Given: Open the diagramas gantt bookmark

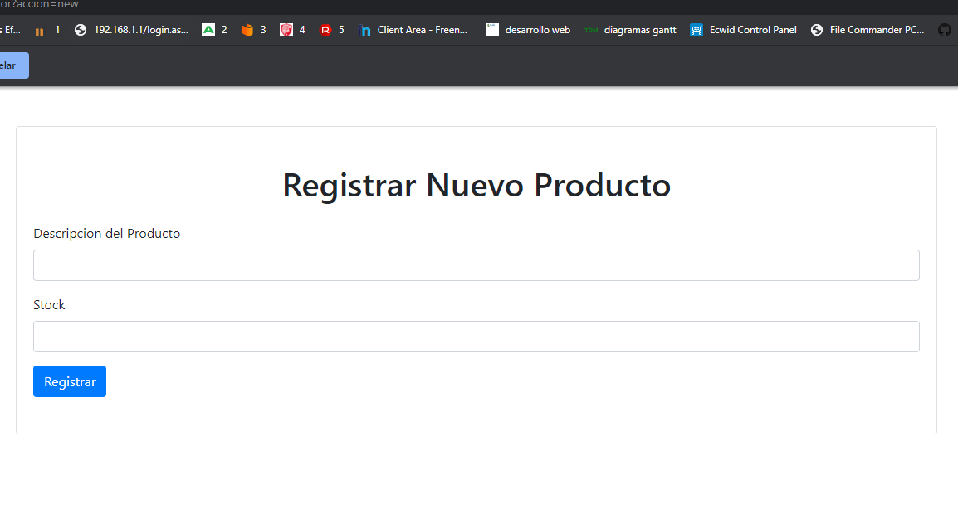Looking at the screenshot, I should 639,29.
